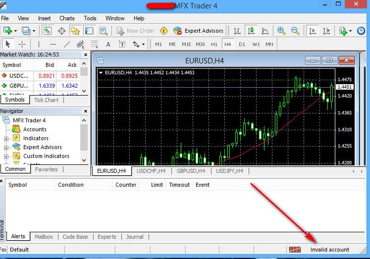
Task: Open the arrows tool dropdown
Action: [x=143, y=45]
